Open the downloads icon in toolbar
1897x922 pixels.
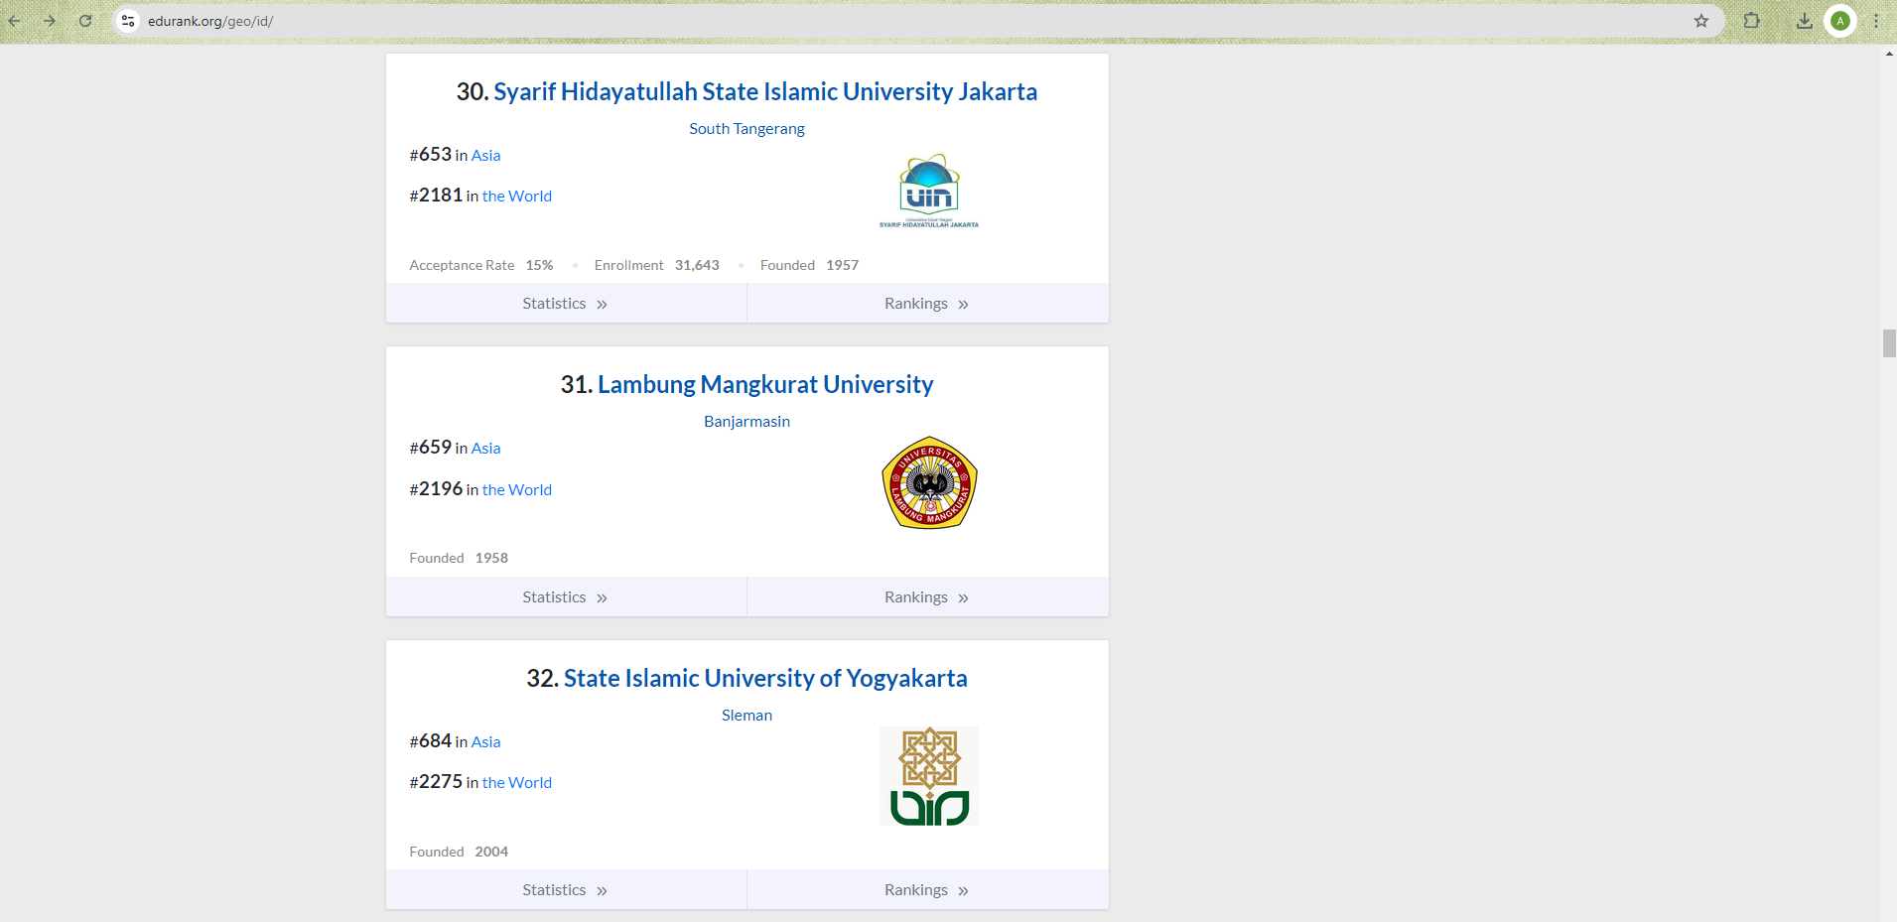pos(1805,21)
